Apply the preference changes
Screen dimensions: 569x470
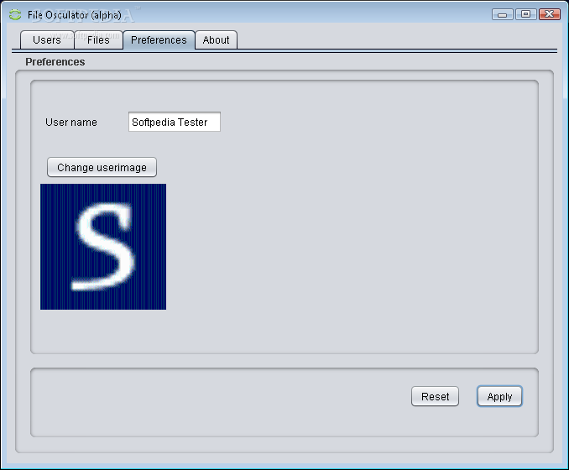499,396
